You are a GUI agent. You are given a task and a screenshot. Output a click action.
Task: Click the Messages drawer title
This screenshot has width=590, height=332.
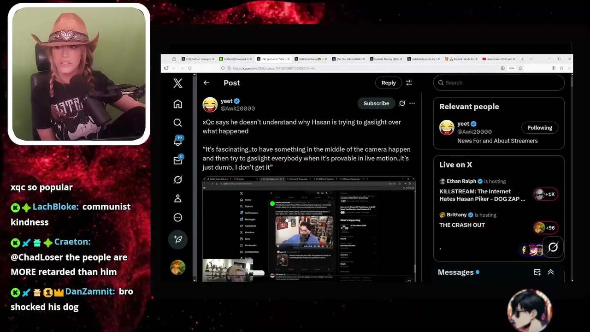coord(455,272)
